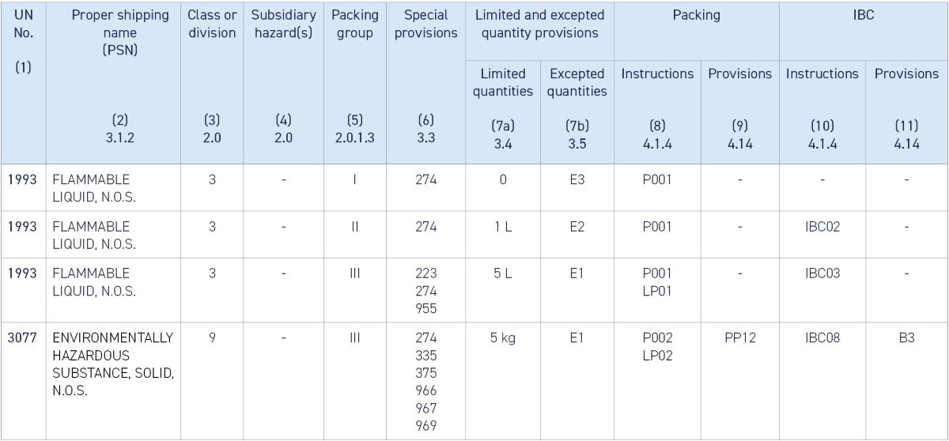Select the ENVIRONMENTALLY HAZARDOUS SUBSTANCE name cell
Image resolution: width=949 pixels, height=441 pixels.
[x=112, y=364]
